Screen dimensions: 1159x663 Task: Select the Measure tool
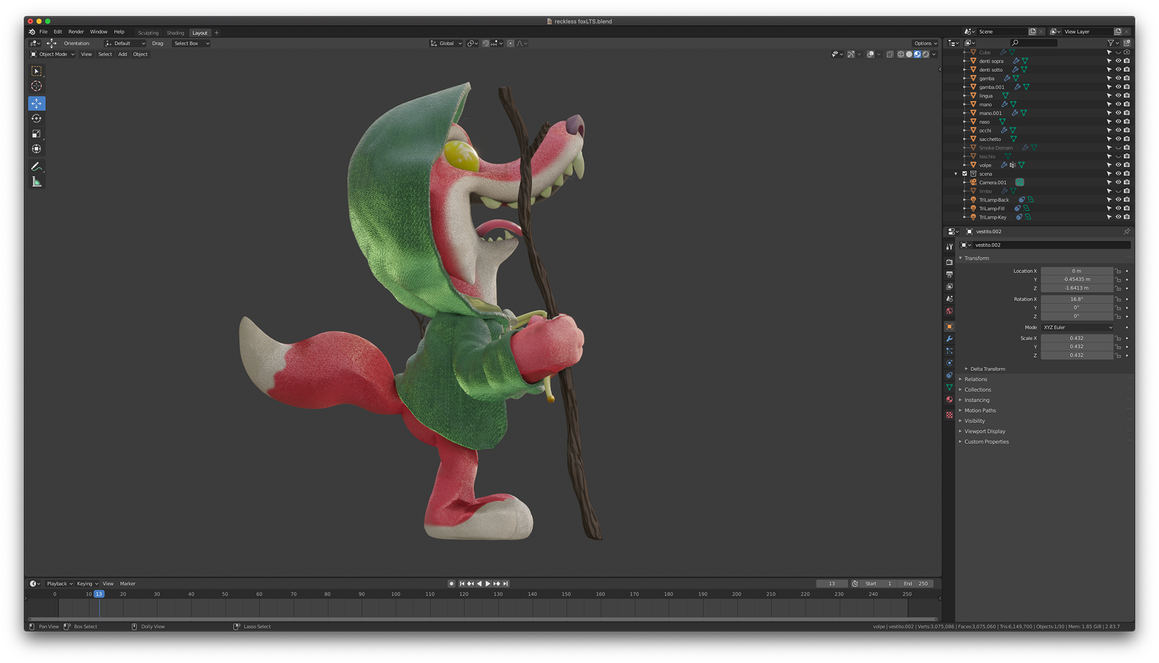coord(36,182)
